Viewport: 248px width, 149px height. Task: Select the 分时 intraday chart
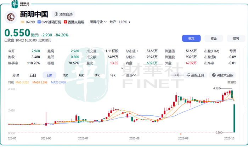pyautogui.click(x=16, y=75)
